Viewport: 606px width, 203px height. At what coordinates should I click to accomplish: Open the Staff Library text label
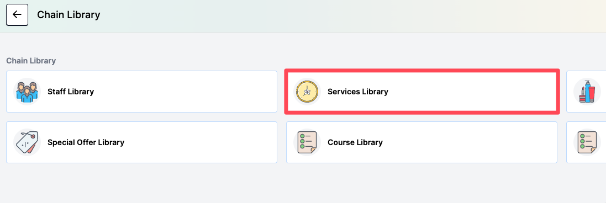point(71,92)
